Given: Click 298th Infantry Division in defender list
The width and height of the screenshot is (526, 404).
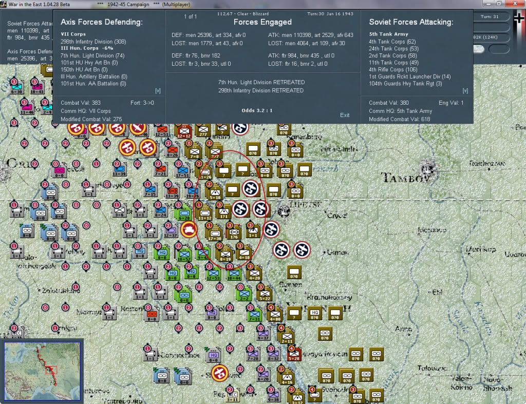Looking at the screenshot, I should [x=93, y=42].
